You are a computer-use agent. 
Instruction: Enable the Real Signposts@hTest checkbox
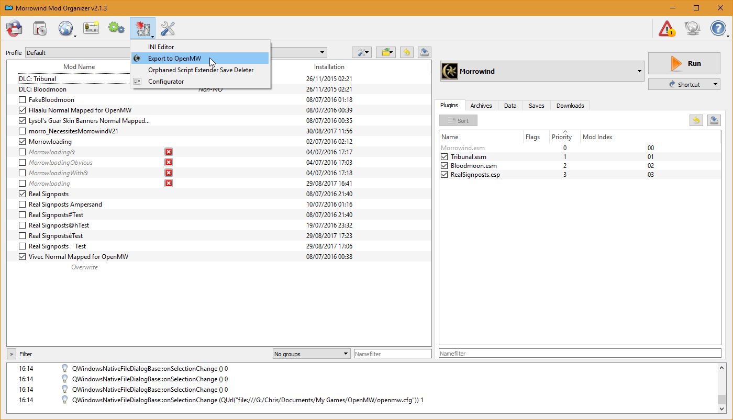tap(22, 225)
